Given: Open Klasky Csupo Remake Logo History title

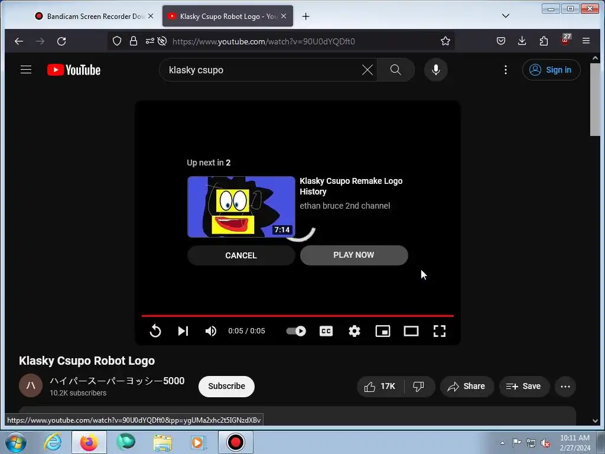Looking at the screenshot, I should (x=351, y=186).
